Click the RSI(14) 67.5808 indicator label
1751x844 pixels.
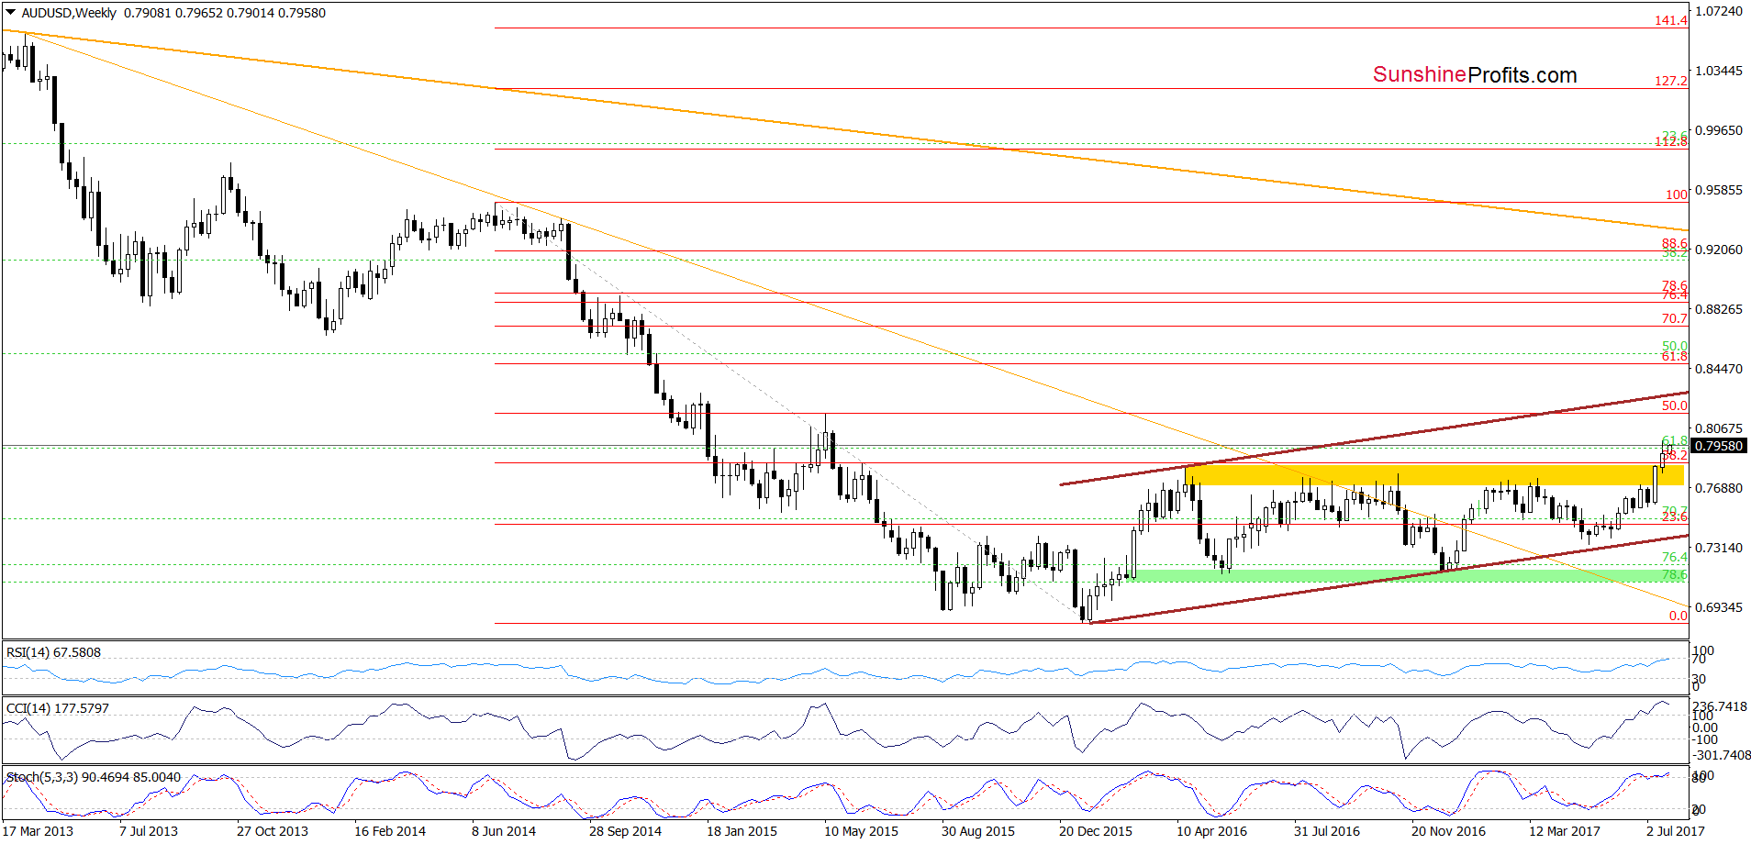53,652
